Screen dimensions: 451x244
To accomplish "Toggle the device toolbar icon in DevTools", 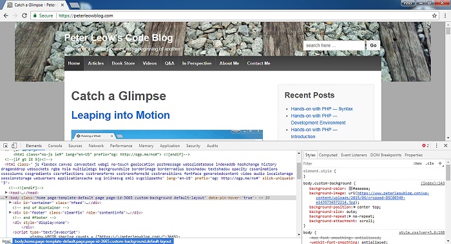I will pyautogui.click(x=14, y=146).
